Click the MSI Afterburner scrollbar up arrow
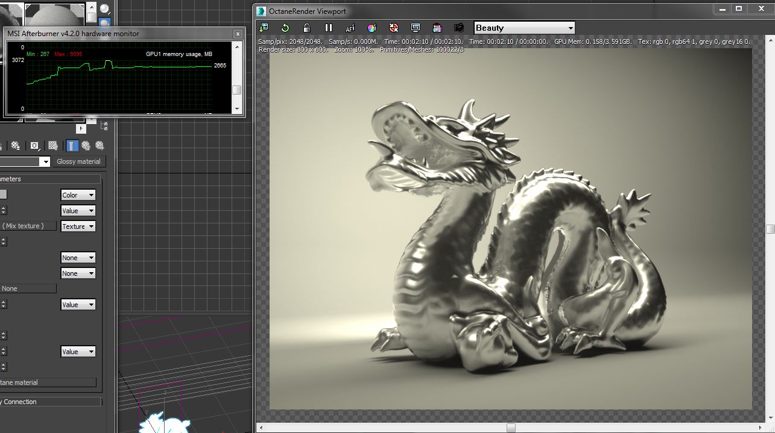775x433 pixels. (237, 46)
